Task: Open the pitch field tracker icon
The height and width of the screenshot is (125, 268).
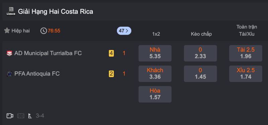Action: tap(21, 116)
